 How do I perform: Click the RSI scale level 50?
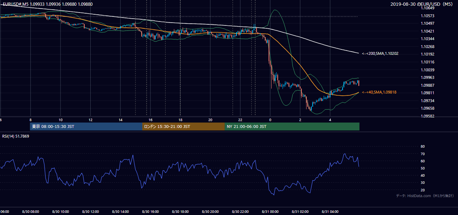tap(423, 168)
